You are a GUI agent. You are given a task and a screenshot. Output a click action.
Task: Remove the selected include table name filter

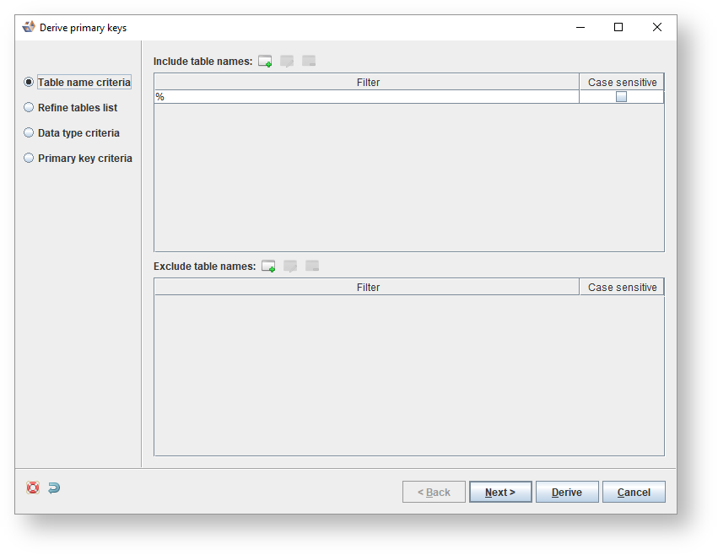click(309, 61)
